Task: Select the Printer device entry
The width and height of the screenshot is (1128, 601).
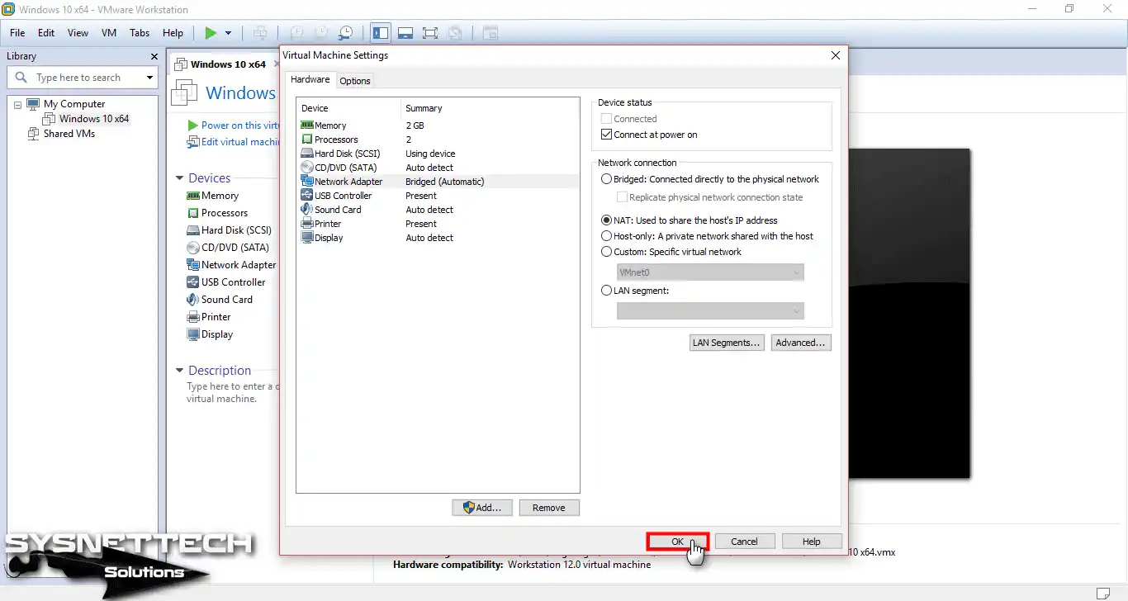Action: coord(326,223)
